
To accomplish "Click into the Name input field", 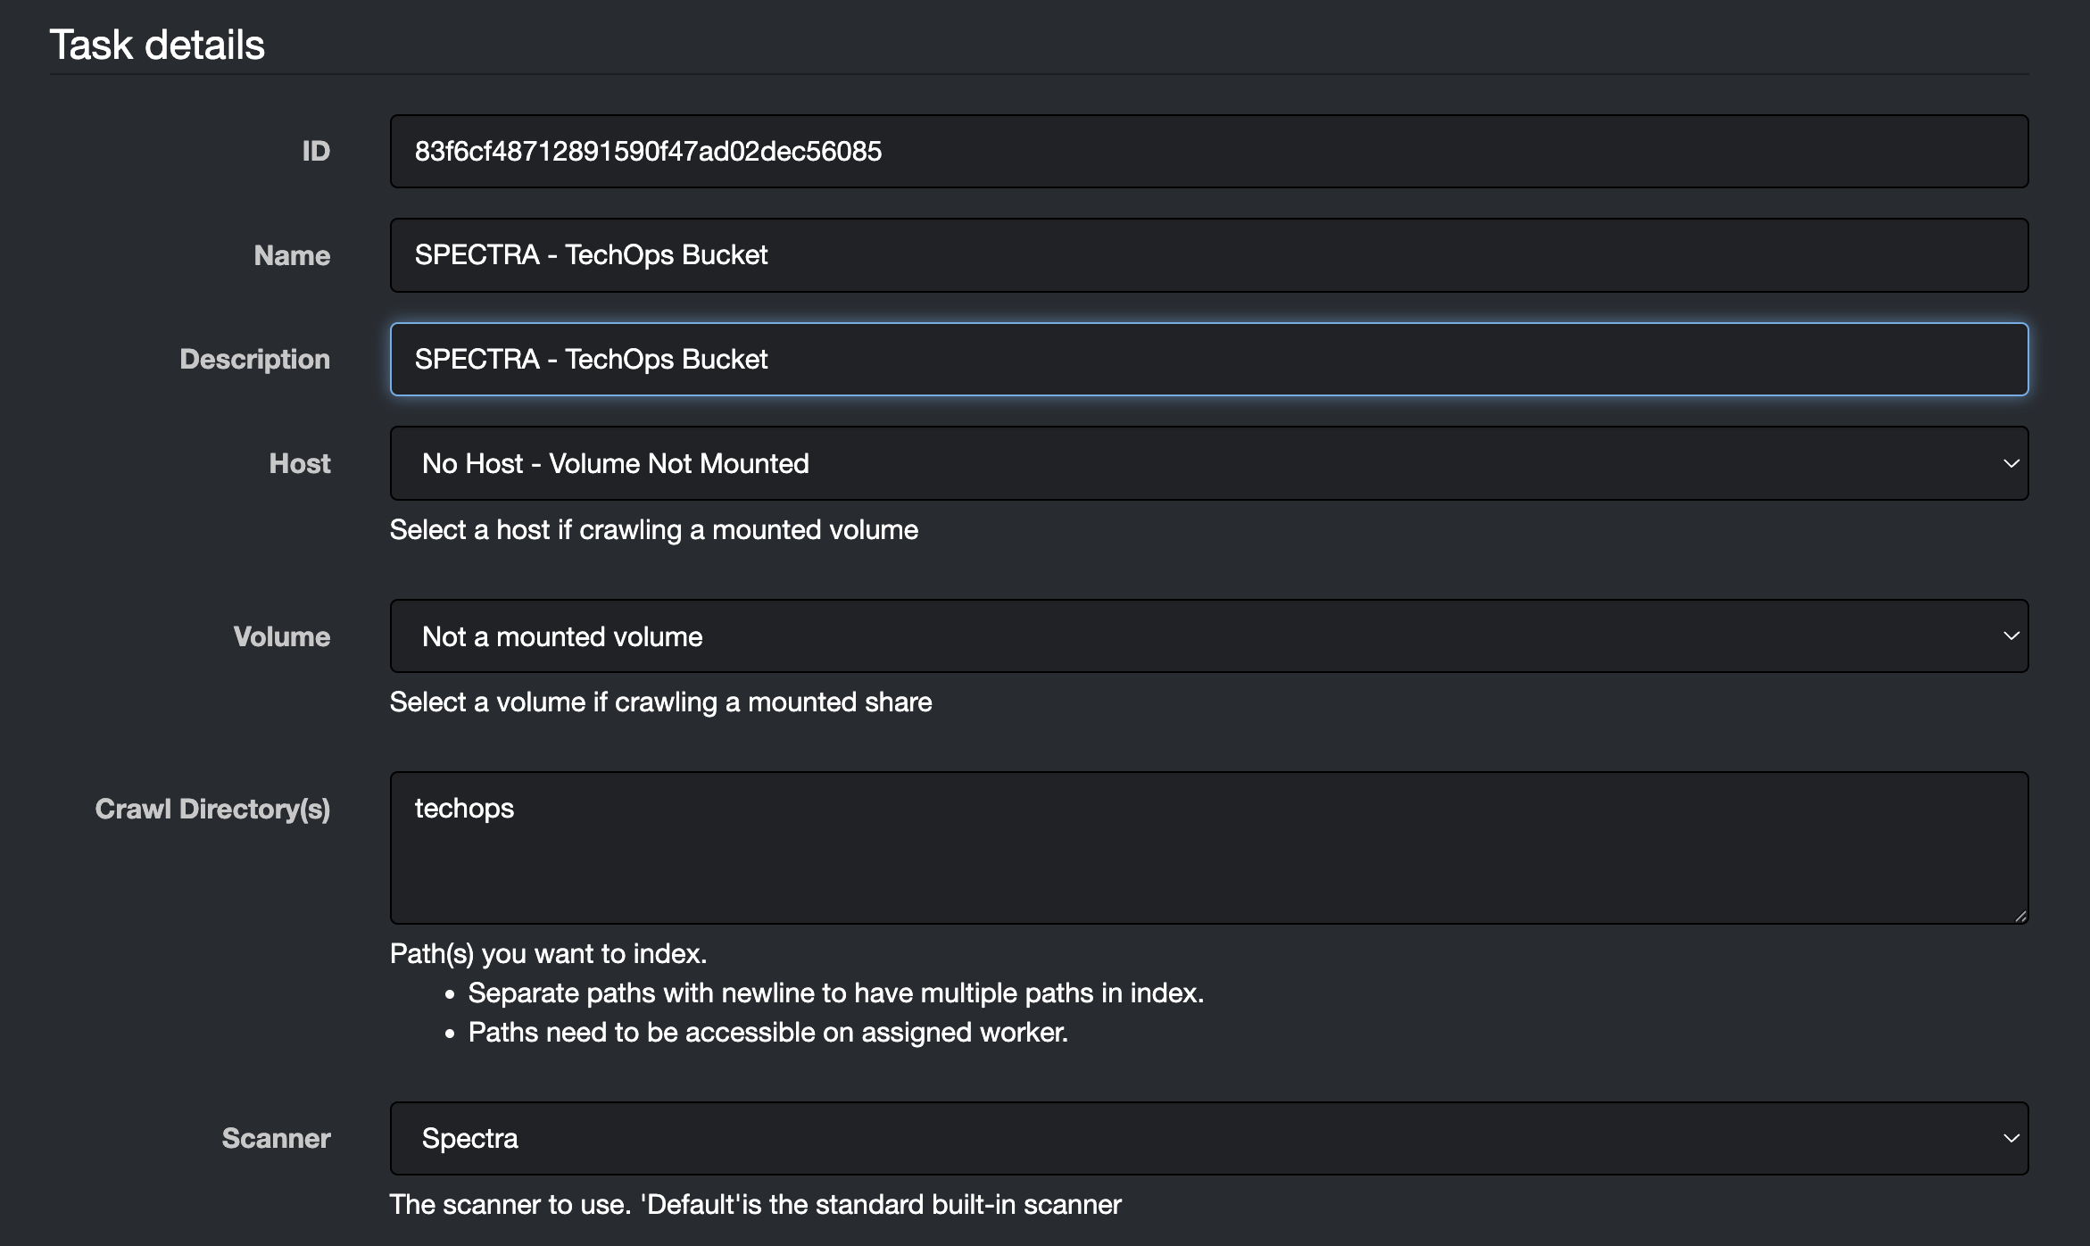I will [x=1209, y=255].
